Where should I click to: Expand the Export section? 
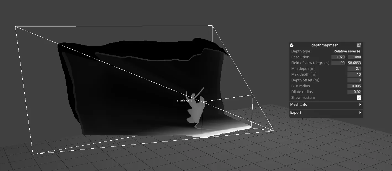326,112
